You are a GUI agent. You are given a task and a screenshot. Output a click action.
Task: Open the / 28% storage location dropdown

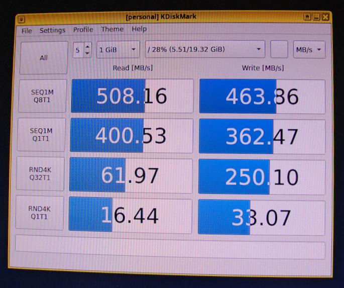205,49
